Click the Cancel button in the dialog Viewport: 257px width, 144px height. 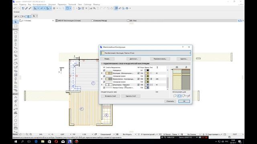170,101
